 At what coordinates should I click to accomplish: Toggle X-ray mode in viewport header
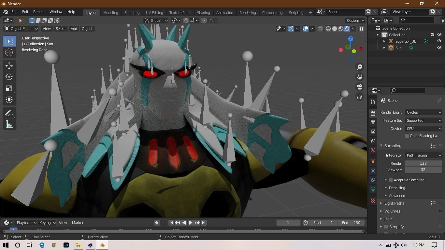click(320, 29)
